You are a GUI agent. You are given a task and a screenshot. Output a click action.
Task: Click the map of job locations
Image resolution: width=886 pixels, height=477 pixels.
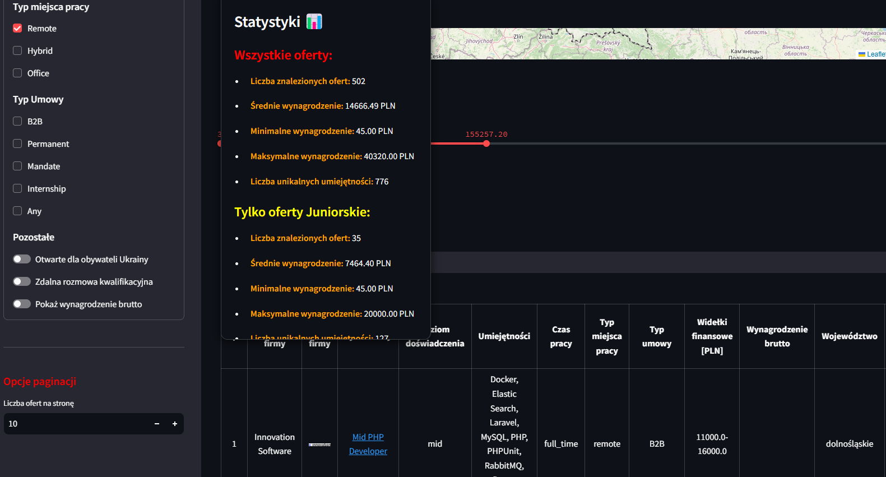(x=658, y=44)
